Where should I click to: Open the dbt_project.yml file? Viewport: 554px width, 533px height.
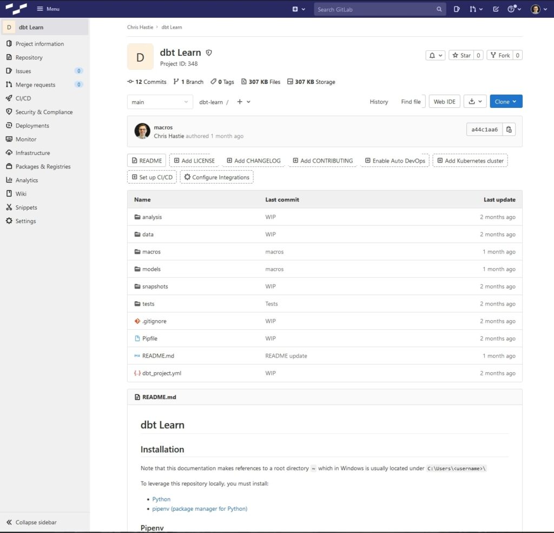tap(161, 373)
